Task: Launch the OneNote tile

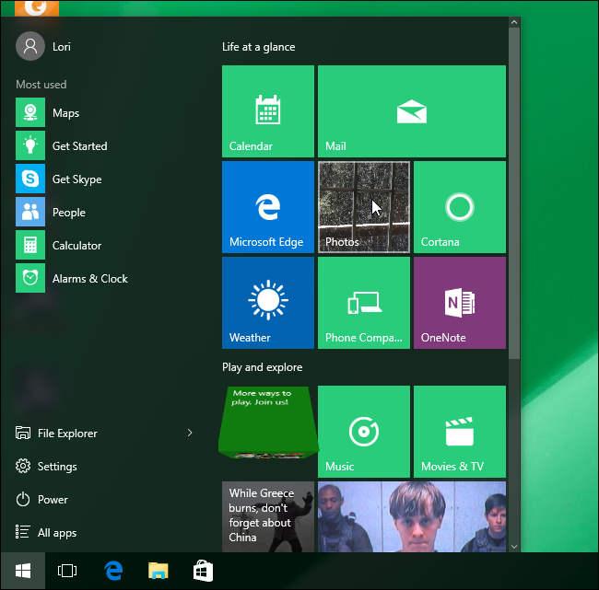Action: [460, 303]
